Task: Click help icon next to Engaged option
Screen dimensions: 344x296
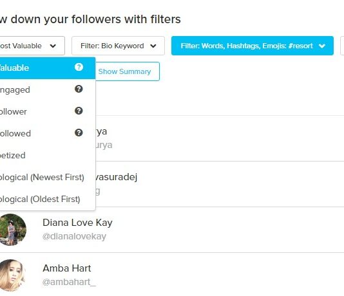Action: pos(79,89)
